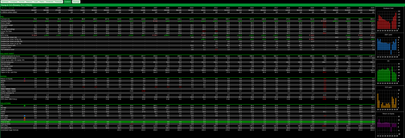The image size is (405, 138).
Task: Select the Net borrowing (m) row label
Action: [6, 62]
